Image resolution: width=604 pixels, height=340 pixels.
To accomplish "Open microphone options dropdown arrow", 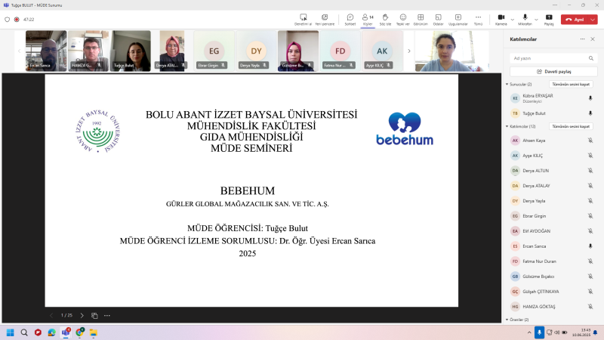I will coord(536,20).
